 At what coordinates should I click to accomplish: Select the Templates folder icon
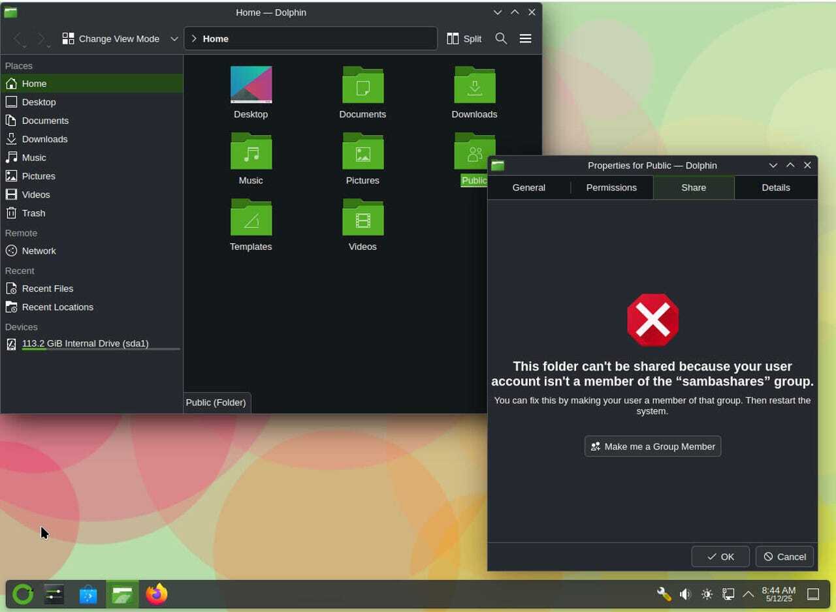click(x=251, y=218)
